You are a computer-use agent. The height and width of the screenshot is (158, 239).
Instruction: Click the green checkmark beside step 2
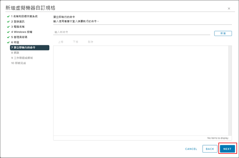pos(8,22)
